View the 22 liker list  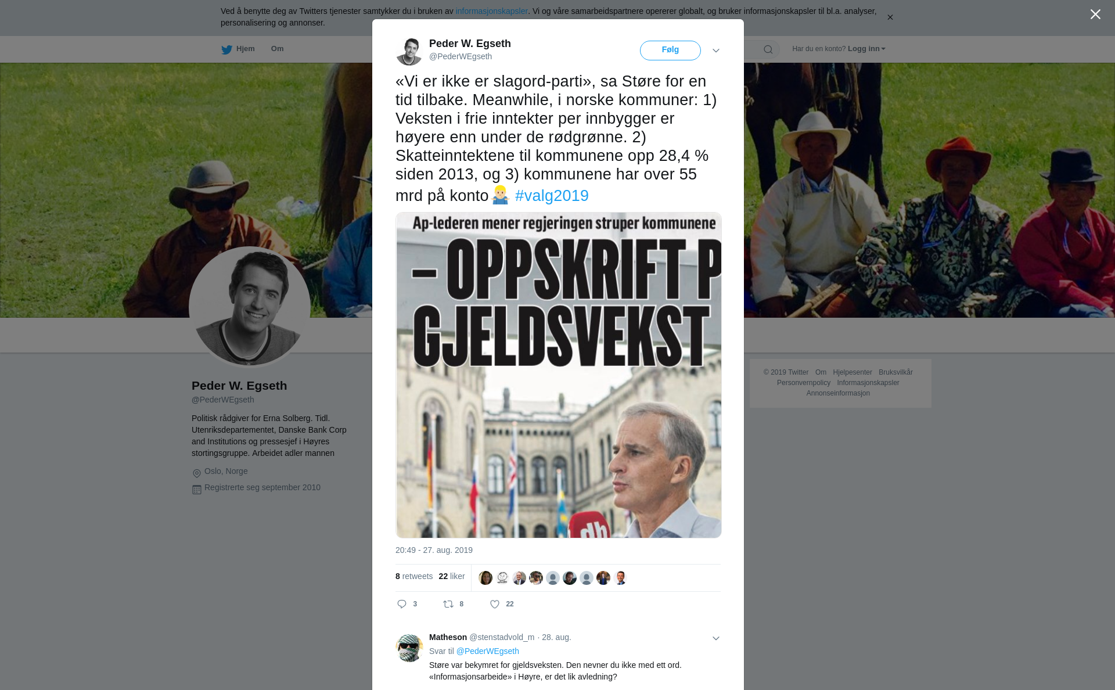tap(452, 576)
